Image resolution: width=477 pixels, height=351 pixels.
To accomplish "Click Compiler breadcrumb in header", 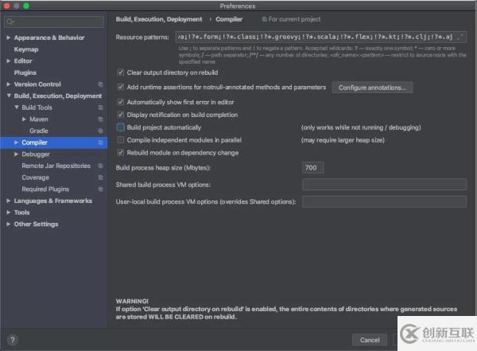I will [x=229, y=19].
